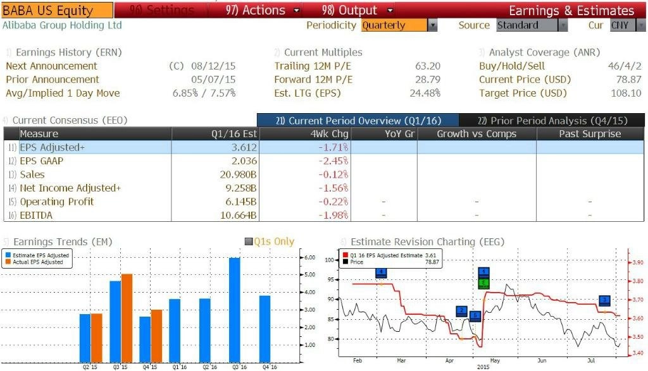Click the Avg/Implied 1 Day Move value
The height and width of the screenshot is (371, 648).
(x=204, y=94)
